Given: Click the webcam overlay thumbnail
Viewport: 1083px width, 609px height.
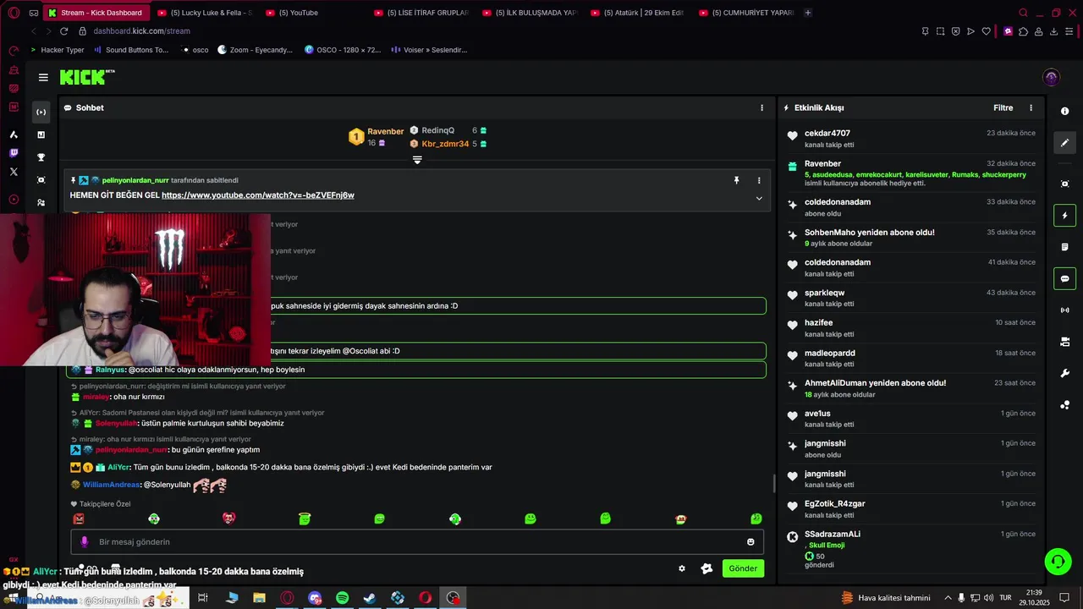Looking at the screenshot, I should (x=135, y=289).
